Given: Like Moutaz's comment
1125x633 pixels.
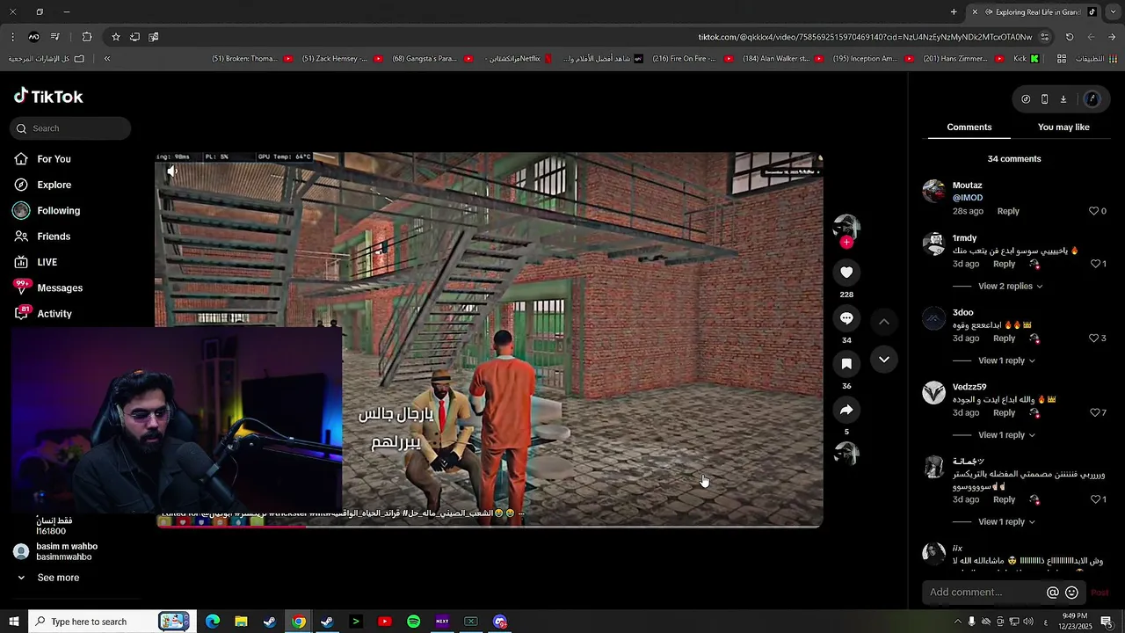Looking at the screenshot, I should pyautogui.click(x=1093, y=211).
